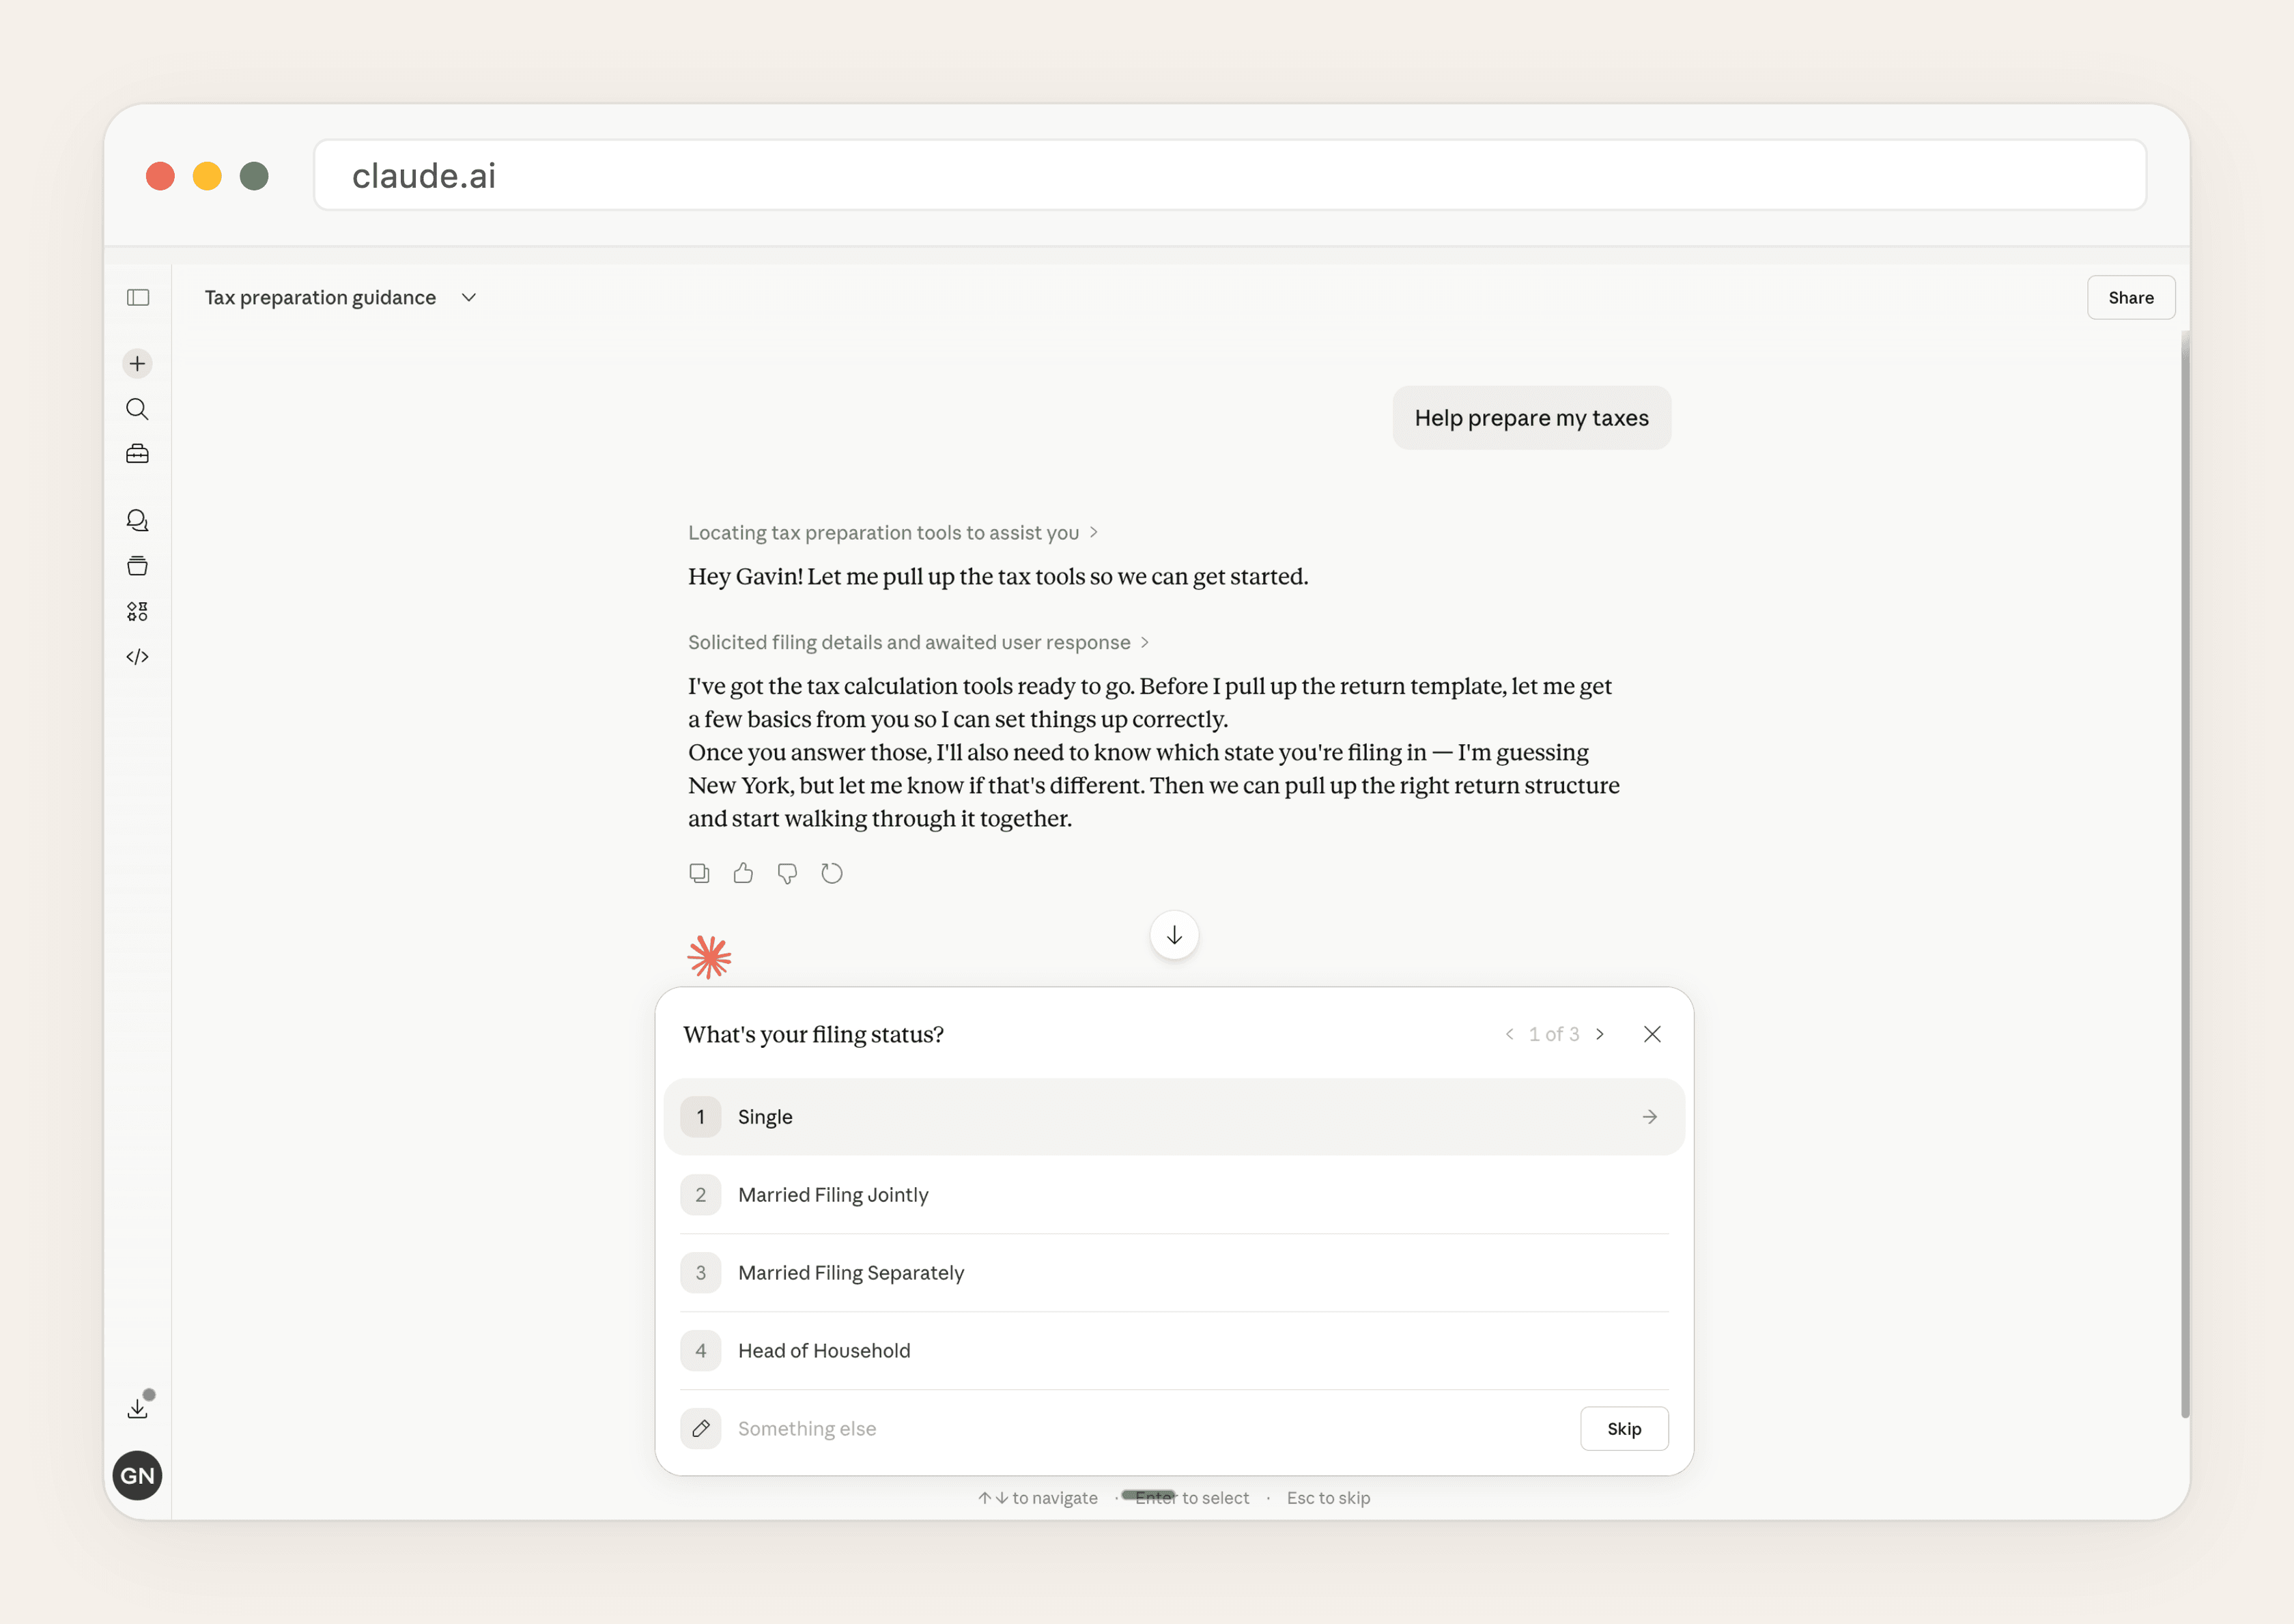
Task: Expand the 'Locating tax preparation tools' step
Action: pos(1094,532)
